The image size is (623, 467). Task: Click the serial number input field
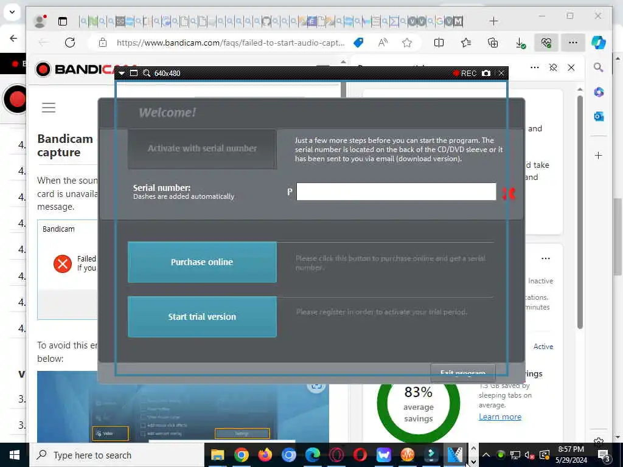click(396, 192)
